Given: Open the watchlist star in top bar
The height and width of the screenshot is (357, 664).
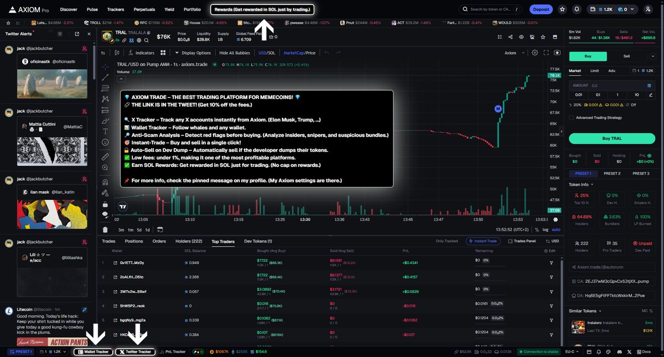Looking at the screenshot, I should coord(562,9).
